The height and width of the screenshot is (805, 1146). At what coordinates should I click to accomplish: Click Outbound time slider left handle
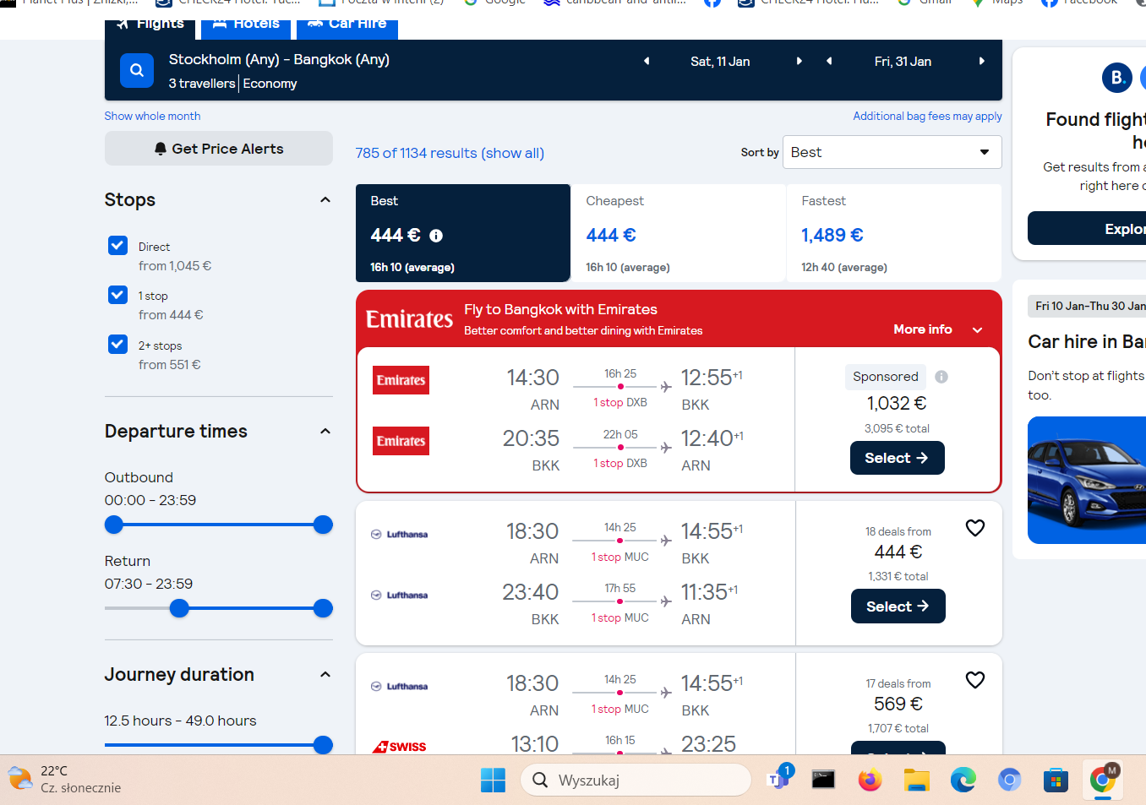click(114, 525)
